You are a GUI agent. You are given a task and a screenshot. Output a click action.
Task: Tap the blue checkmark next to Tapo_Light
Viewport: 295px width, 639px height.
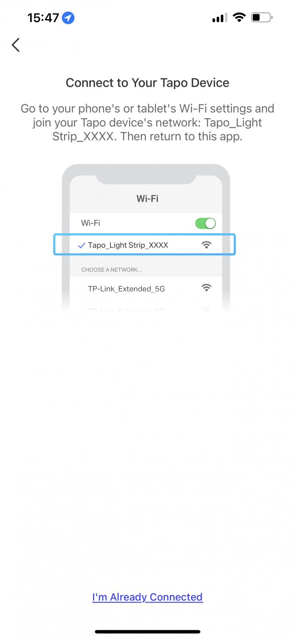pyautogui.click(x=81, y=245)
